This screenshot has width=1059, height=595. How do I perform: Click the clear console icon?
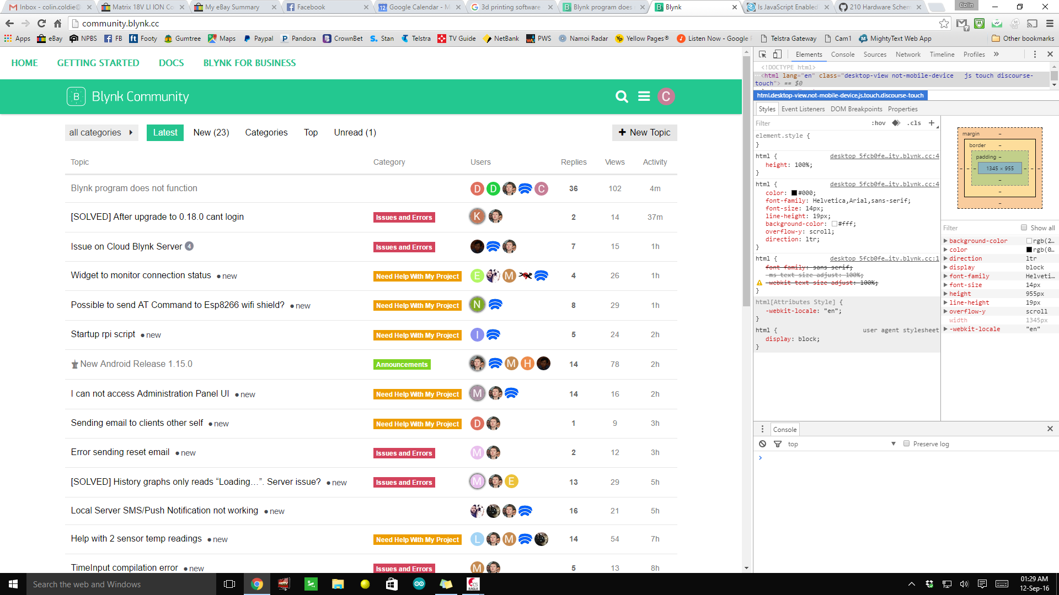point(762,444)
